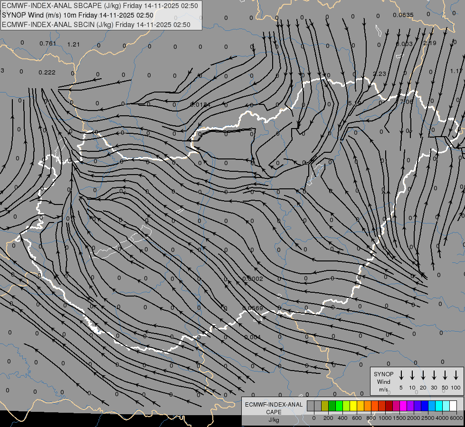The height and width of the screenshot is (427, 465).
Task: Click the 0.0569 value on the map
Action: 253,308
